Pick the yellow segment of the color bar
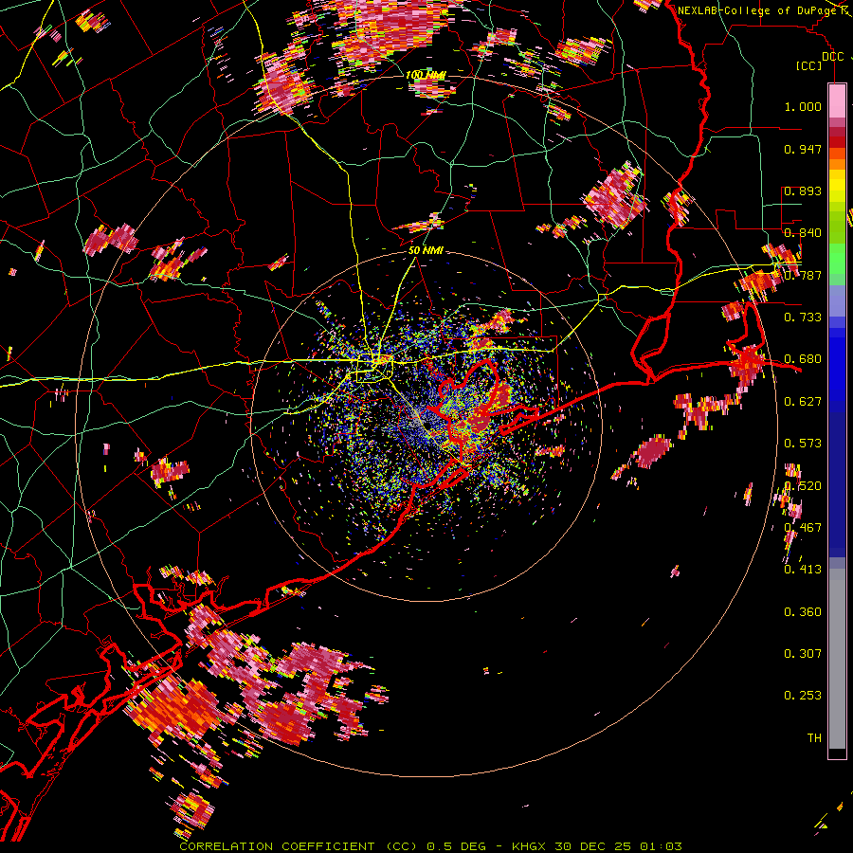 837,186
